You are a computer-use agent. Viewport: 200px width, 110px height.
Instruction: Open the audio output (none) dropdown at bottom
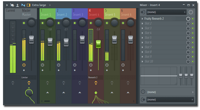point(170,99)
